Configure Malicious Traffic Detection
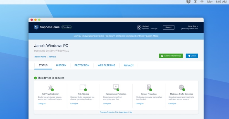The height and width of the screenshot is (119, 229). [172, 104]
